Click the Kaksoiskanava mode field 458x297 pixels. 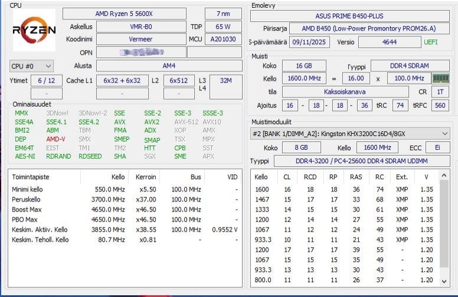[345, 92]
